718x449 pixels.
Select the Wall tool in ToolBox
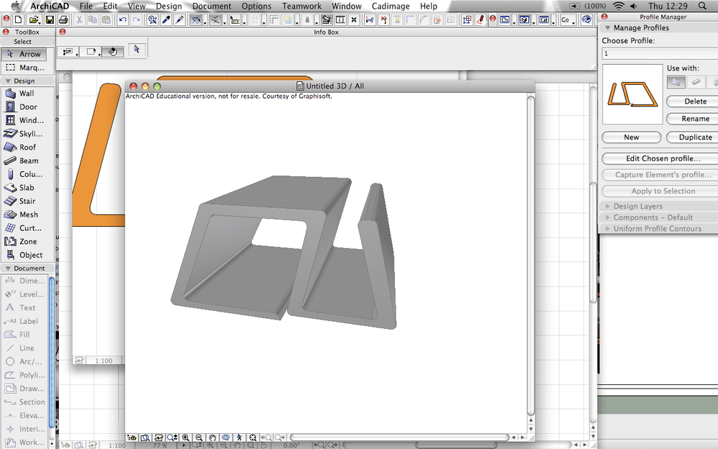coord(27,94)
